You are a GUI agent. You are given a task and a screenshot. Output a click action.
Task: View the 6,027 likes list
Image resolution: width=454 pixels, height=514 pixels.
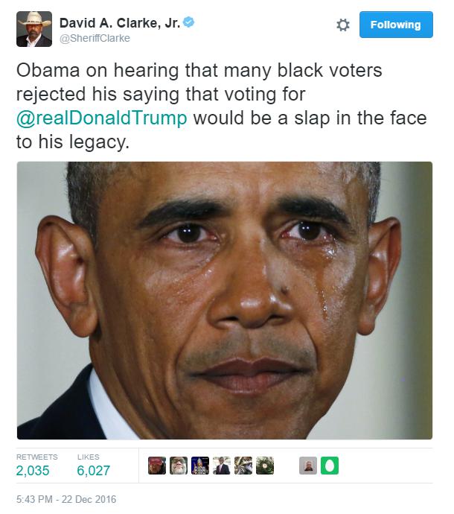coord(93,466)
